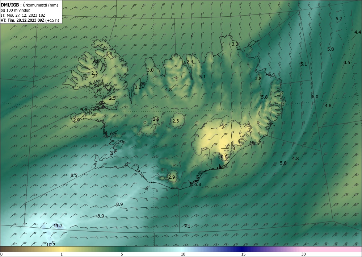
Task: Click the 10.7 value near the color bar
Action: [51, 245]
